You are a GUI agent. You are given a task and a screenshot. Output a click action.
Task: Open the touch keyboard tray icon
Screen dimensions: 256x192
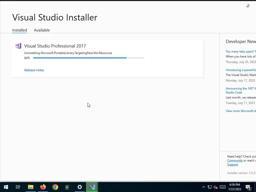tap(222, 187)
